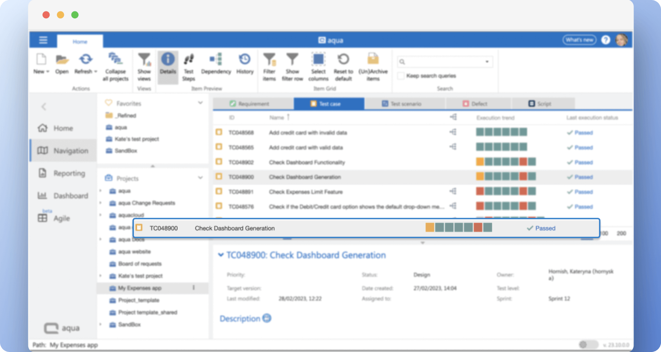Switch to the Defect tab
This screenshot has width=661, height=352.
(x=479, y=104)
